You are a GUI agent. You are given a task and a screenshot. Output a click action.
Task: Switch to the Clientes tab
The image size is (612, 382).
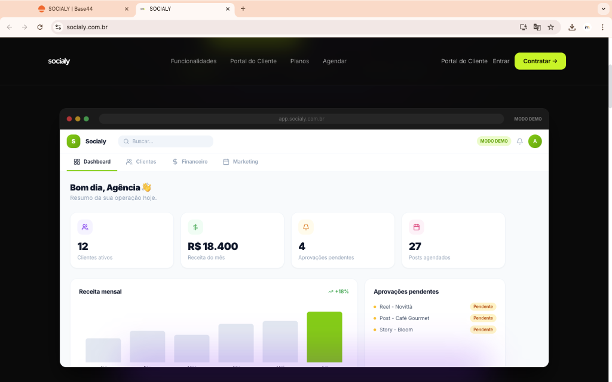pos(141,162)
